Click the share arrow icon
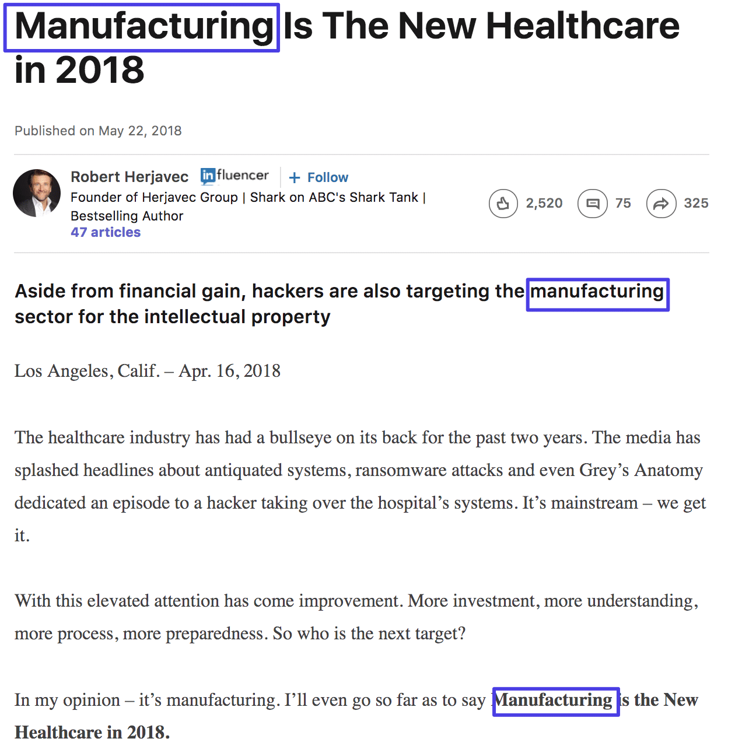This screenshot has height=749, width=742. coord(661,204)
